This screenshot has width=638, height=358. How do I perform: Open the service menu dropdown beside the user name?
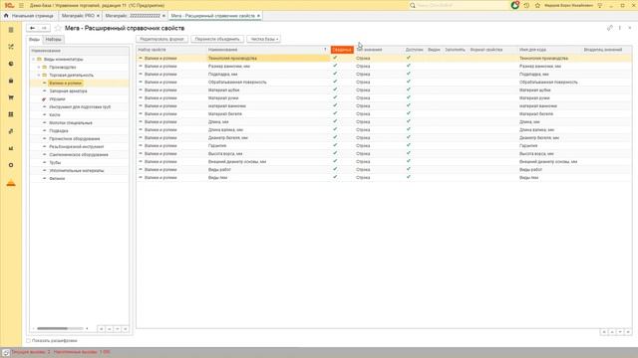pyautogui.click(x=600, y=5)
